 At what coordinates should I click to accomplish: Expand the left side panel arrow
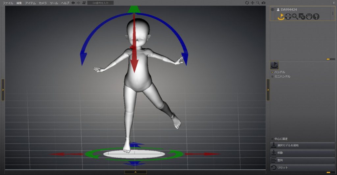[x=3, y=89]
